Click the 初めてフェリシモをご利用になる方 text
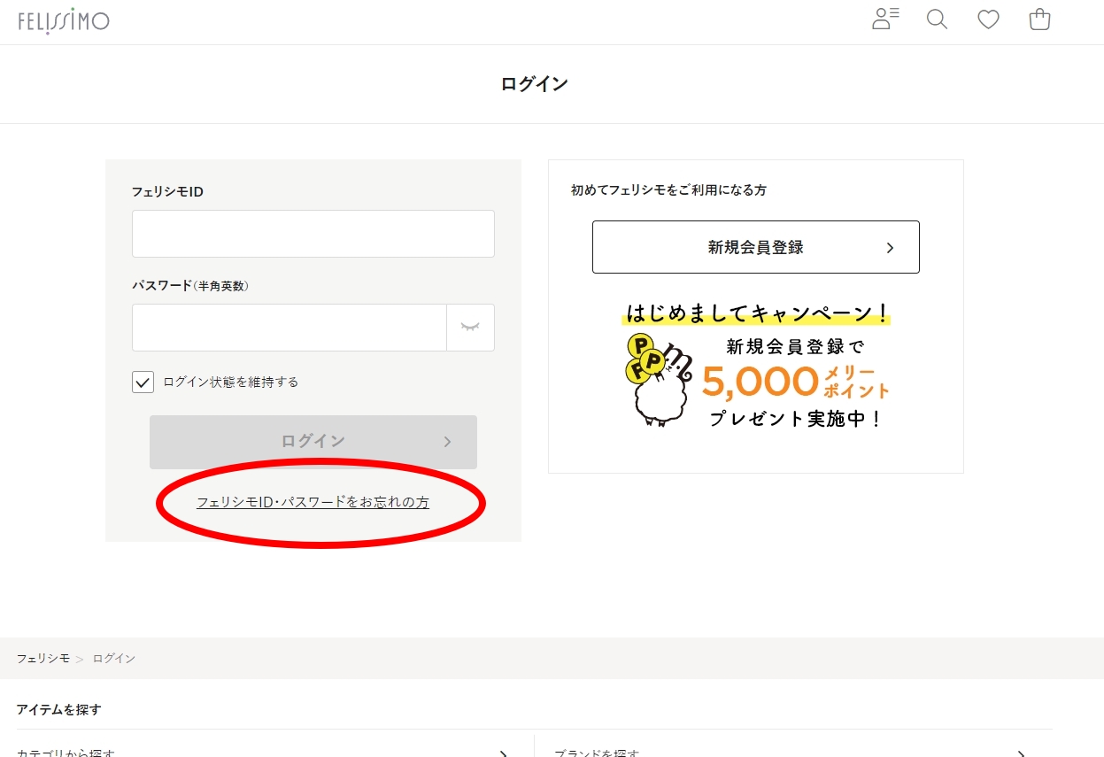Screen dimensions: 1104x757 point(668,190)
